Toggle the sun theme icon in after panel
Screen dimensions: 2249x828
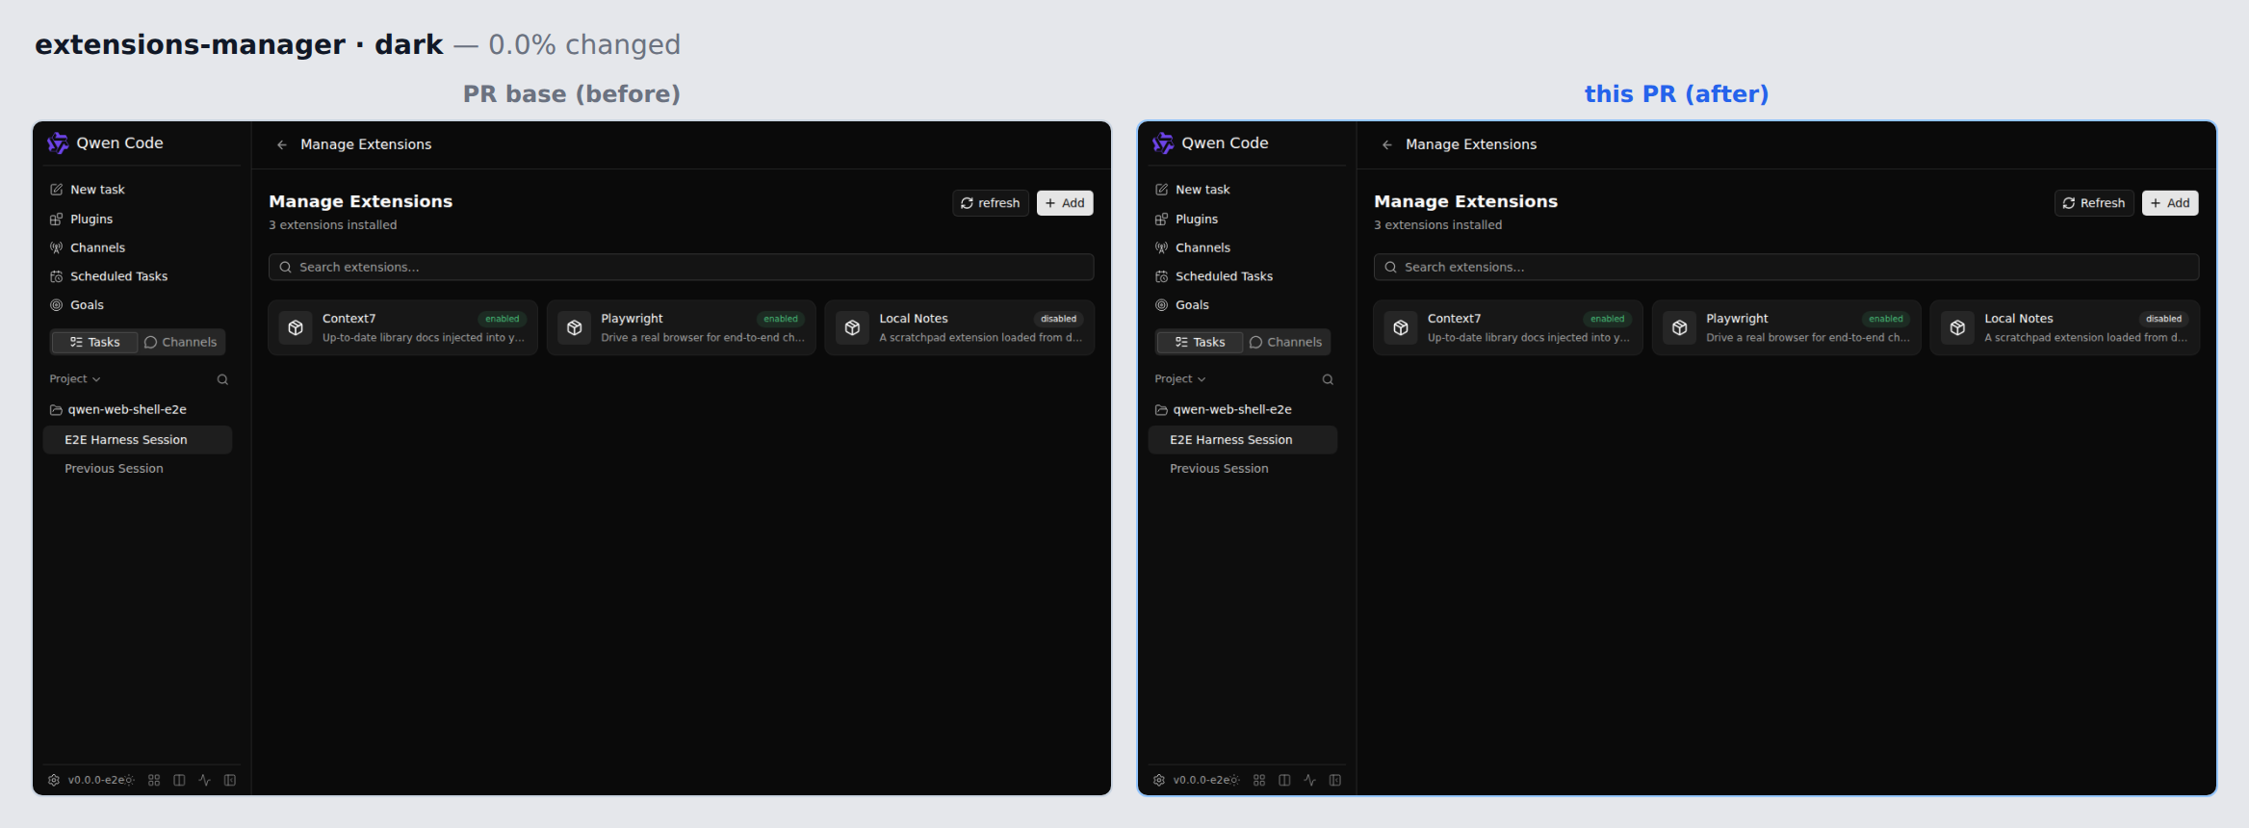pos(1234,780)
